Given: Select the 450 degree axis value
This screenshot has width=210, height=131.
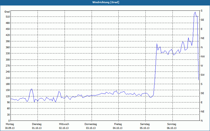Looking at the screenshot, I should [8, 29].
